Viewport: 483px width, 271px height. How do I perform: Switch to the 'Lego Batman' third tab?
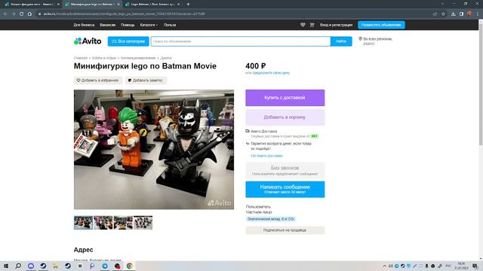click(x=152, y=5)
